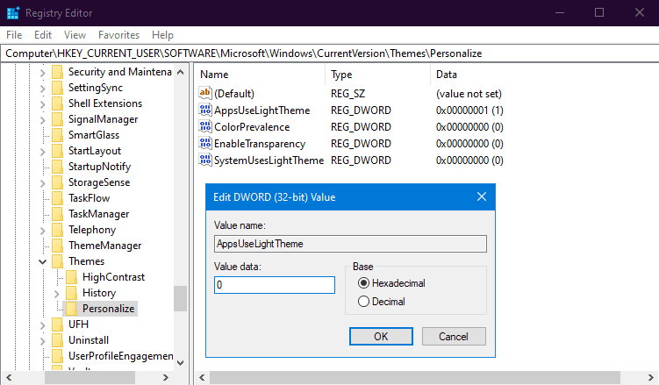This screenshot has height=385, width=659.
Task: Select the AppsUseLightTheme DWORD icon
Action: tap(205, 110)
